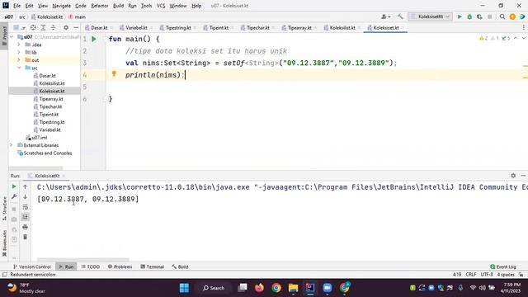
Task: Click the Run console horizontal scrollbar
Action: [x=82, y=260]
